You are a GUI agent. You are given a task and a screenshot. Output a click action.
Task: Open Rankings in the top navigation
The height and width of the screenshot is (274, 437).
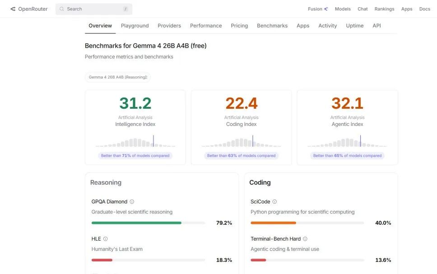384,9
